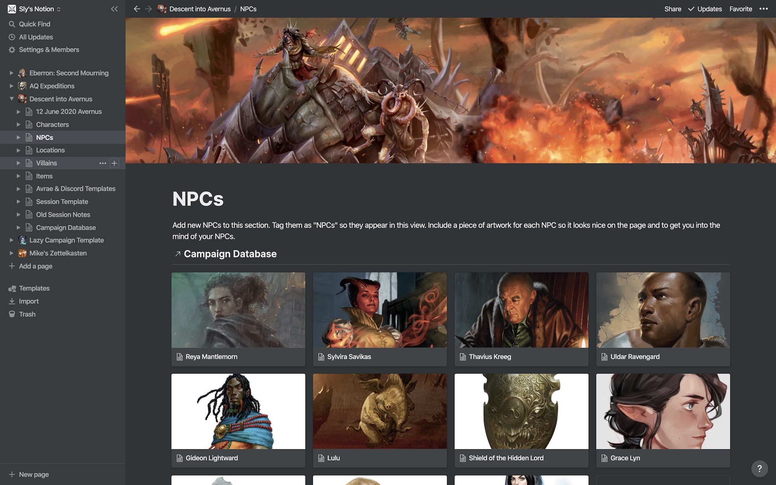The height and width of the screenshot is (485, 776).
Task: Click the Campaign Database linked page
Action: pos(230,254)
